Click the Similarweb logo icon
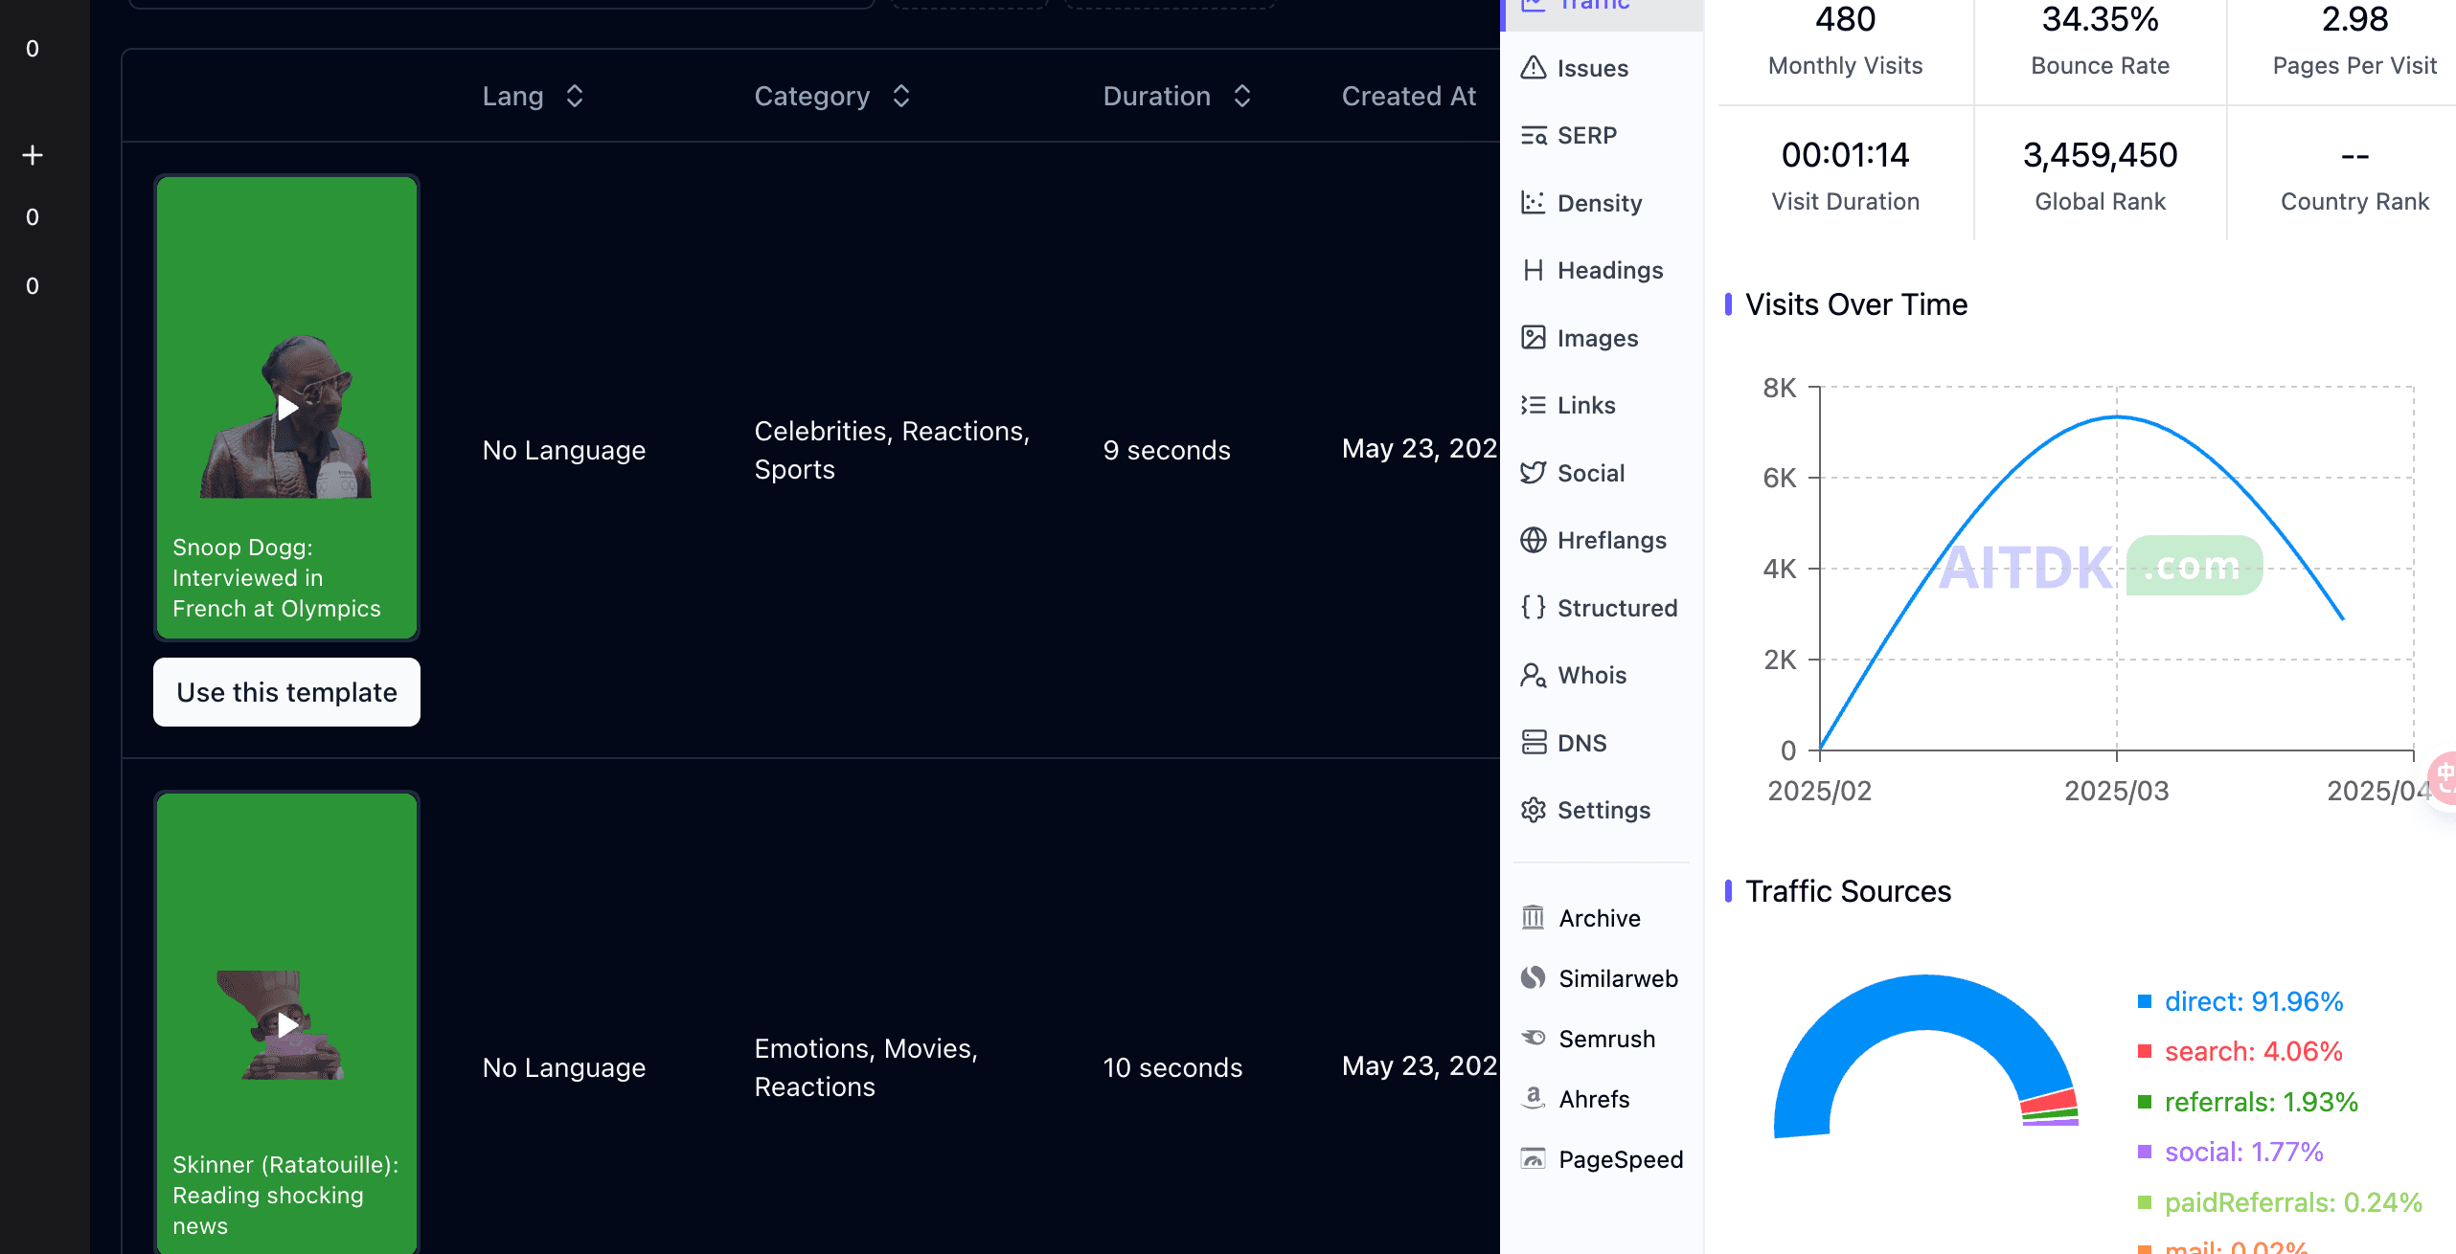This screenshot has width=2456, height=1254. tap(1534, 977)
